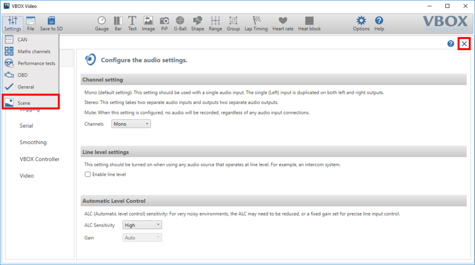Maximize the VBOX Video window
The height and width of the screenshot is (265, 475).
(447, 6)
